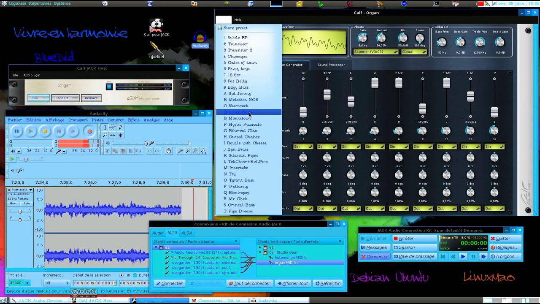The image size is (540, 304).
Task: Click the Audacity undo arrow
Action: click(149, 151)
